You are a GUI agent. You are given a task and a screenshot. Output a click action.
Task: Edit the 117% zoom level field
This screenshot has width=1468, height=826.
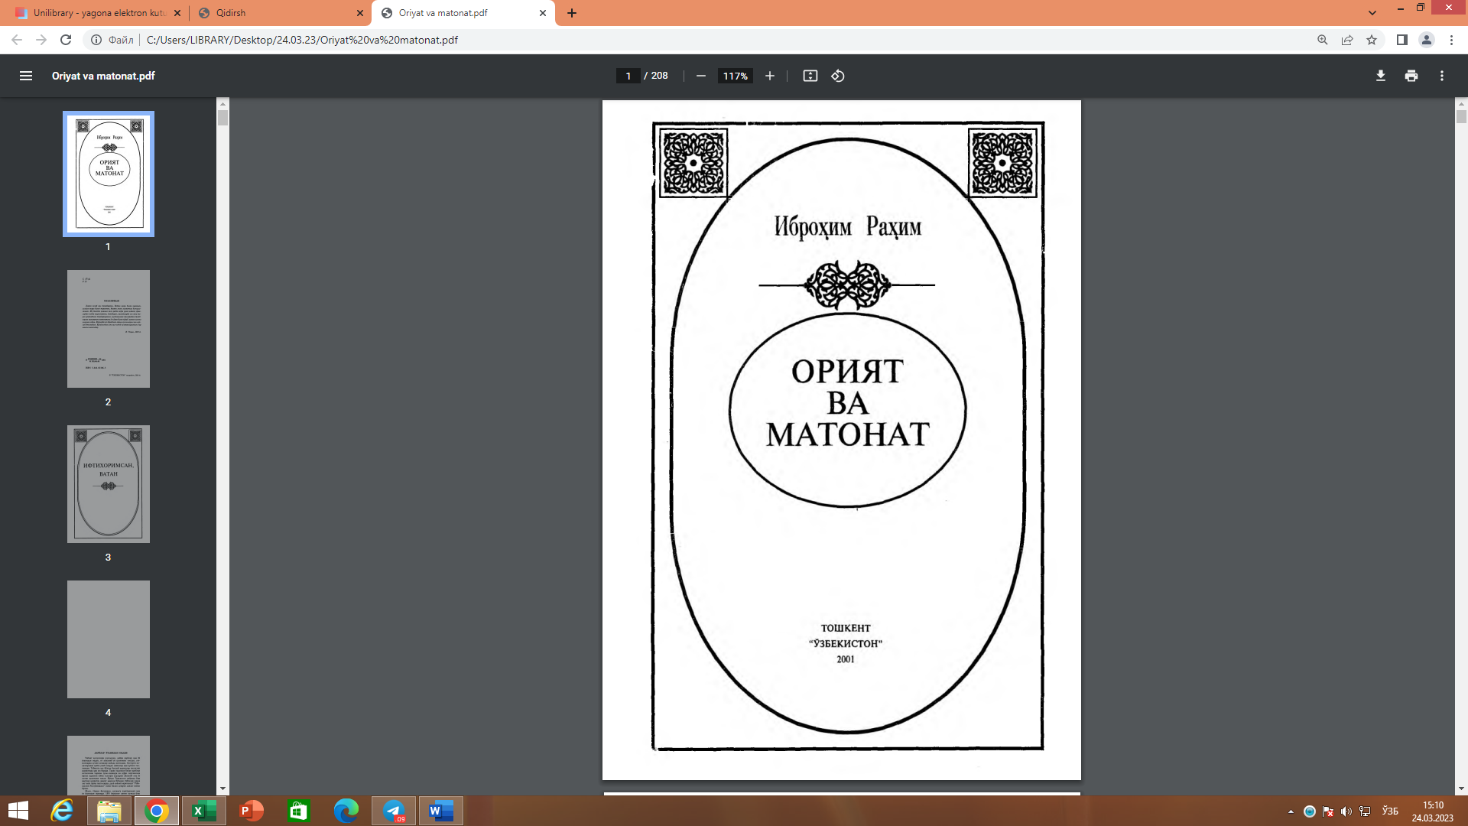point(735,76)
